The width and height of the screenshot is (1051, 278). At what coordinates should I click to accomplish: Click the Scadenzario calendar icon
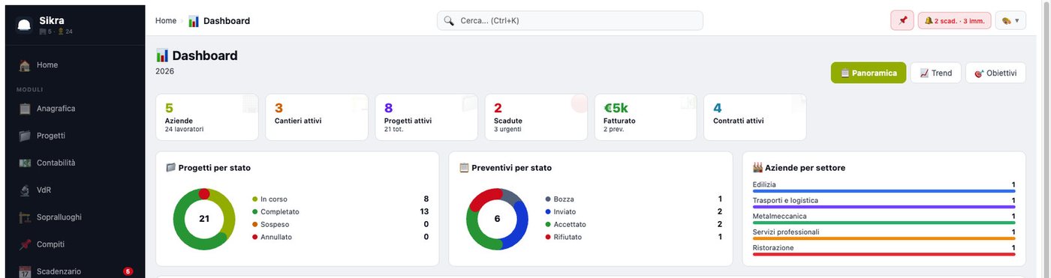(x=24, y=271)
